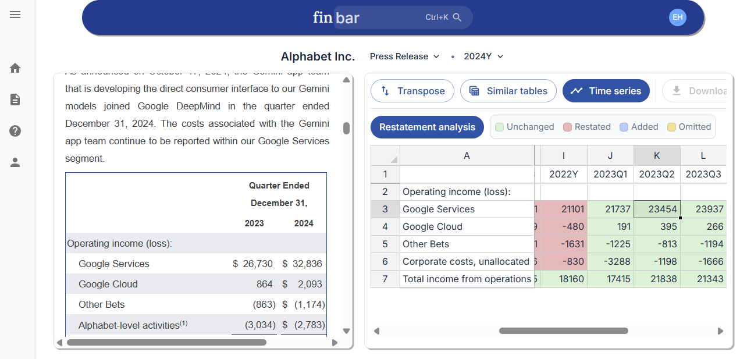
Task: Click the Transpose button
Action: coord(412,91)
